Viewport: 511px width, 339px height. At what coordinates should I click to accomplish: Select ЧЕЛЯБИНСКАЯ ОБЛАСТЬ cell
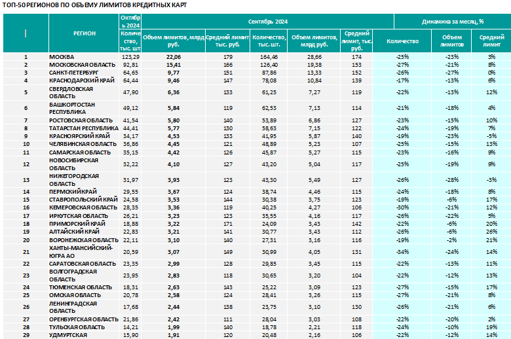click(83, 144)
